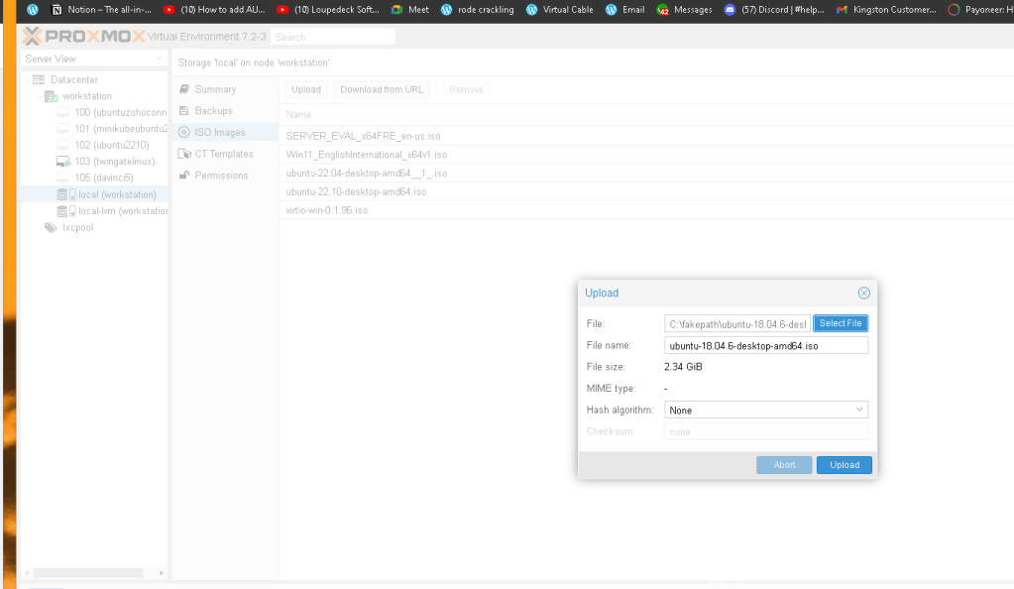
Task: Click the Proxmox Search field
Action: click(x=333, y=37)
